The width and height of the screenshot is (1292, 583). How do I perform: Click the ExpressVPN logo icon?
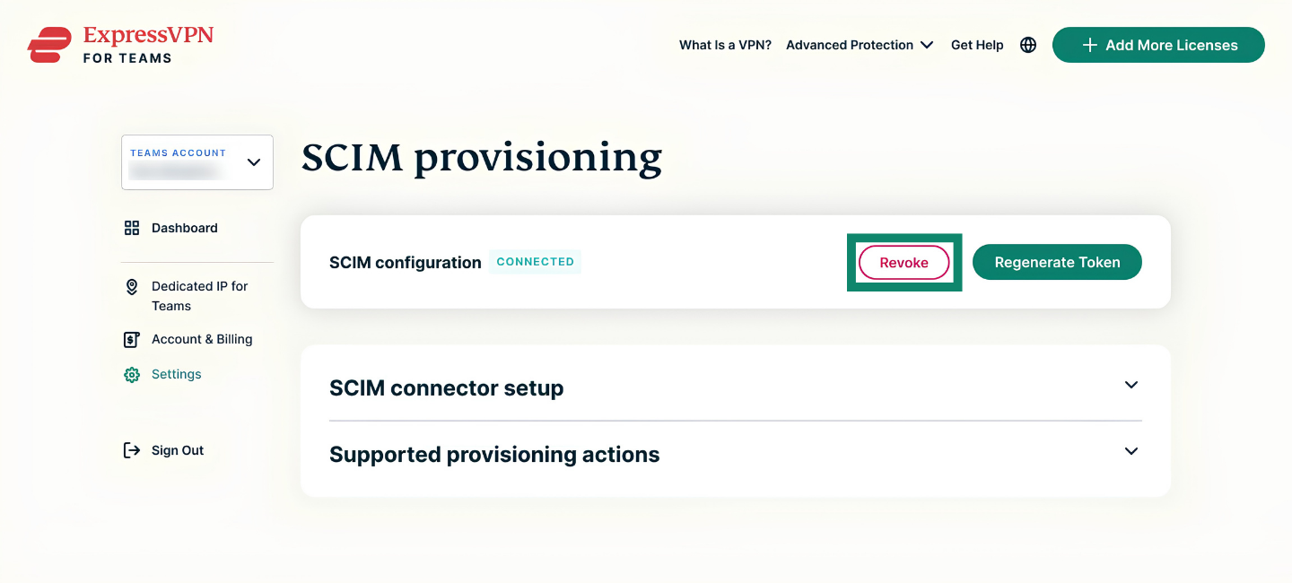coord(49,45)
